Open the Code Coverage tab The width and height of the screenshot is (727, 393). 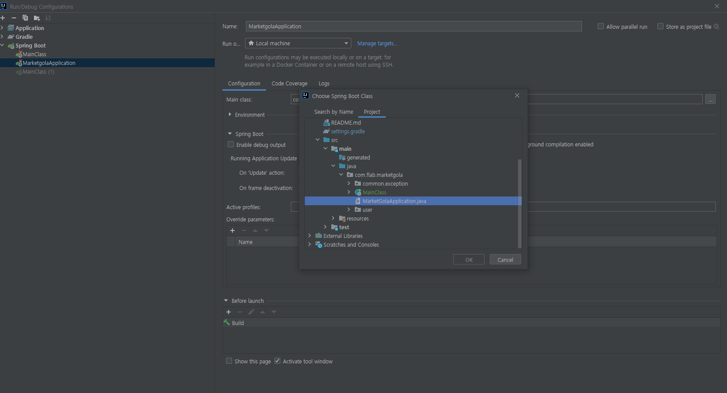click(289, 84)
